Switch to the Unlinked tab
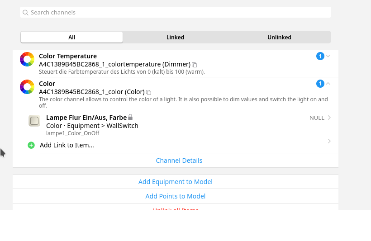Screen dimensions: 371x241 click(x=279, y=37)
